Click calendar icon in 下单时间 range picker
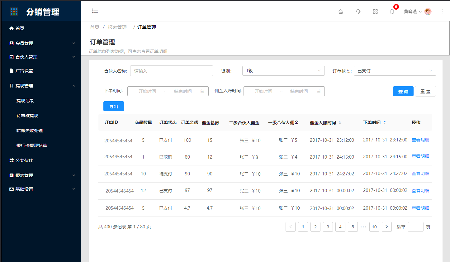Screen dimensions: 450x262 pos(202,91)
